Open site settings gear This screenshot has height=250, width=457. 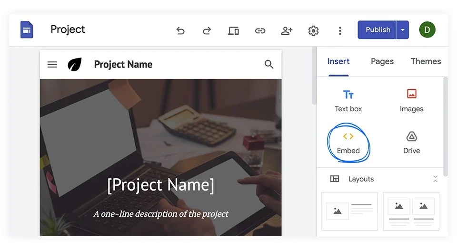pos(313,30)
